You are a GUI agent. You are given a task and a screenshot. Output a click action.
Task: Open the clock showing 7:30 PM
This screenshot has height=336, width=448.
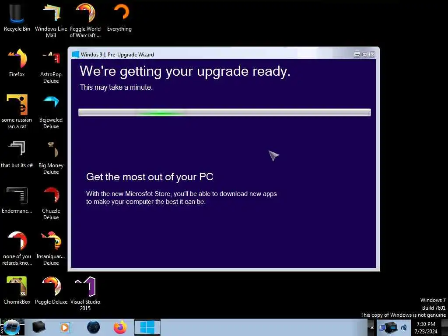pos(426,328)
